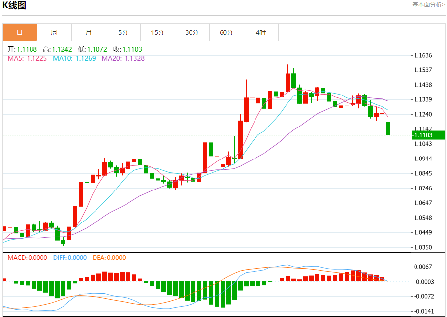This screenshot has width=447, height=317.
Task: Switch to the 月 monthly tab
Action: 89,32
